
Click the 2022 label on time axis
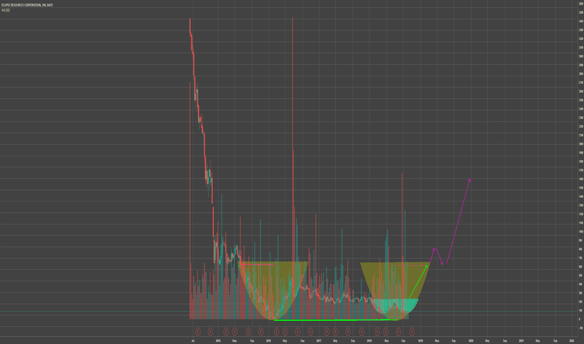[571, 341]
